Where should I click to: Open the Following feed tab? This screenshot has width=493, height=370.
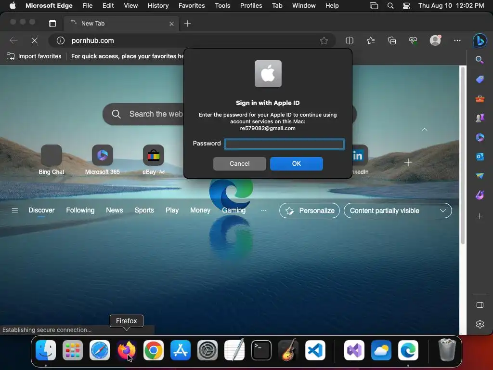coord(80,210)
